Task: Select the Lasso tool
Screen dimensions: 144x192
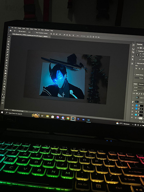Action: click(x=9, y=42)
